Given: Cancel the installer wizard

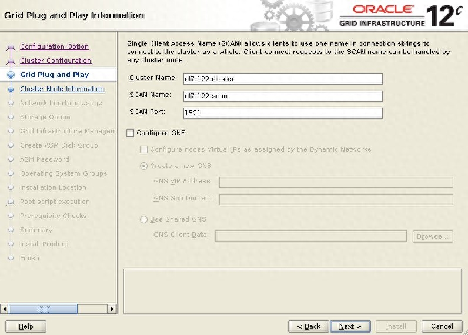Looking at the screenshot, I should (x=442, y=326).
